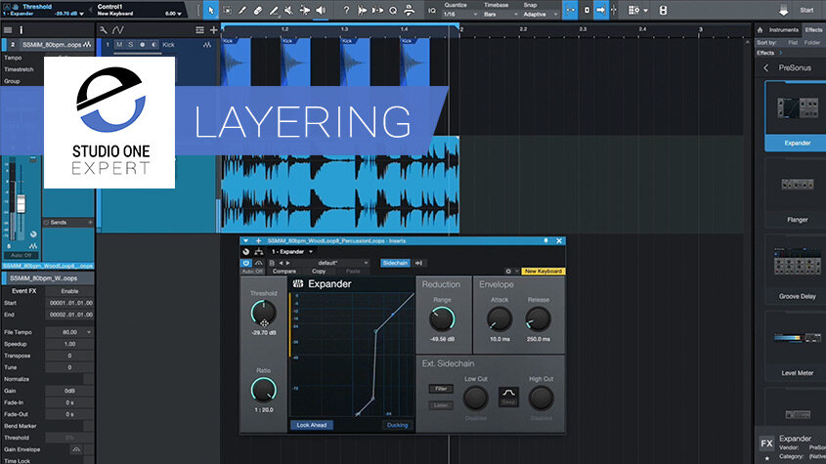Image resolution: width=826 pixels, height=464 pixels.
Task: Click the wrench track options icon
Action: tap(104, 30)
